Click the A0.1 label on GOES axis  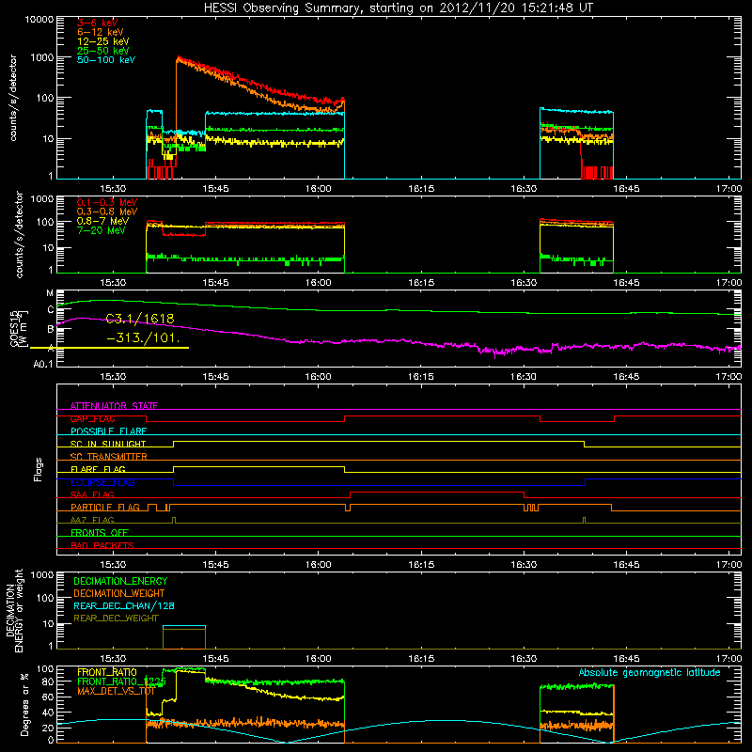tap(43, 365)
